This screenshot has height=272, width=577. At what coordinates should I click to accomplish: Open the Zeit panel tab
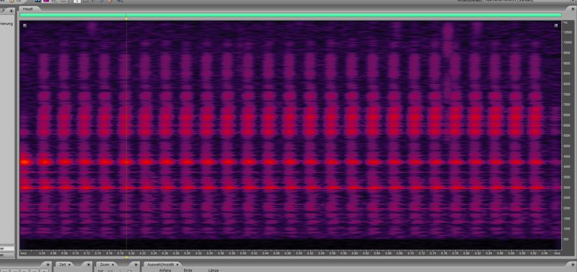click(x=62, y=264)
